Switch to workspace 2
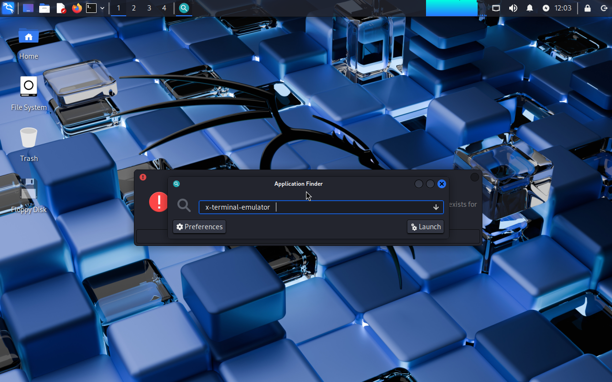 (134, 8)
